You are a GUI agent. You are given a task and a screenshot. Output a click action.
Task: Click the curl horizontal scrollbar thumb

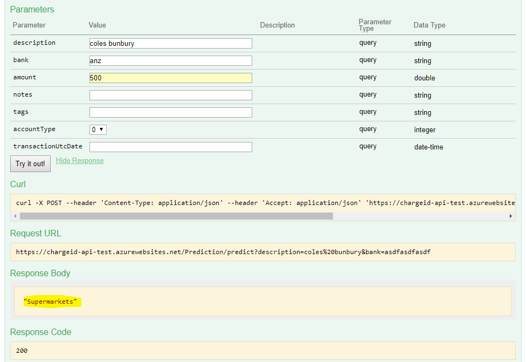176,216
